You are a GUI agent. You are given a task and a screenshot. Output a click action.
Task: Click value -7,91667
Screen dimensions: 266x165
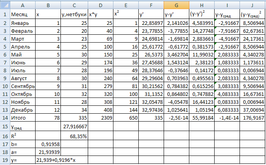(x=227, y=31)
